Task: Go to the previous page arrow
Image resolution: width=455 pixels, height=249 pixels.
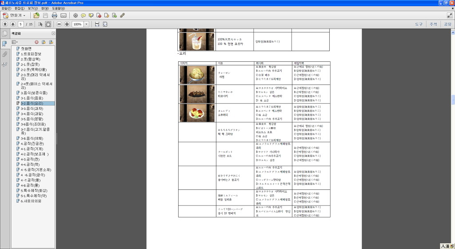Action: click(x=5, y=24)
